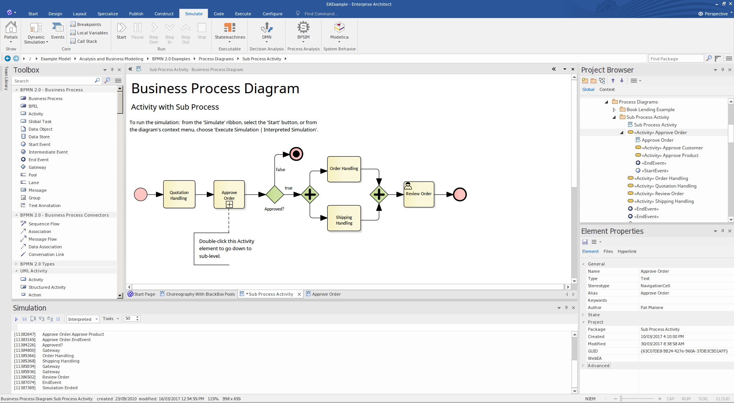Open the Statemachines ribbon icon
The image size is (734, 403).
pyautogui.click(x=230, y=28)
